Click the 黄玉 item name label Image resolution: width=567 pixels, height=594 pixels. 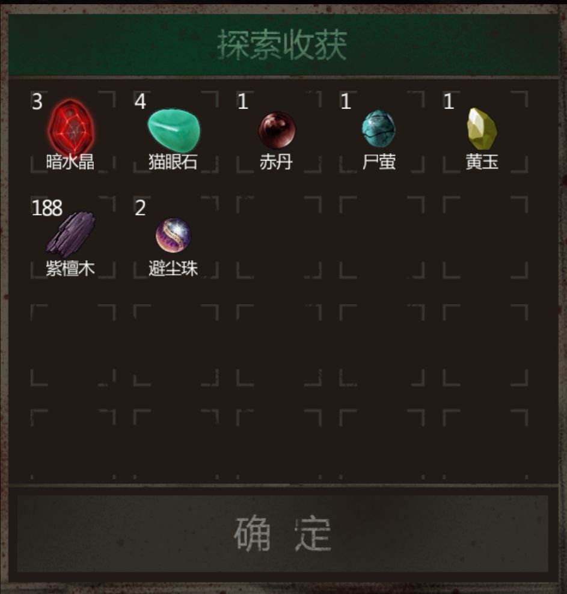[482, 162]
